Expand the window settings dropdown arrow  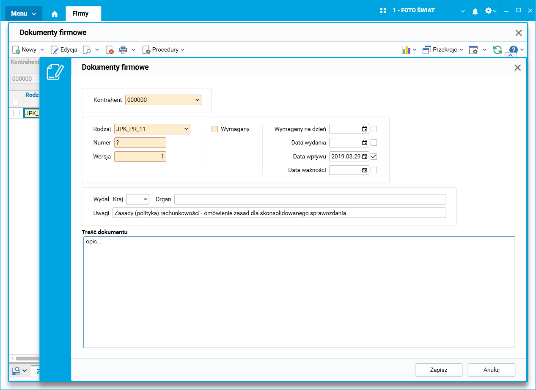[x=484, y=50]
